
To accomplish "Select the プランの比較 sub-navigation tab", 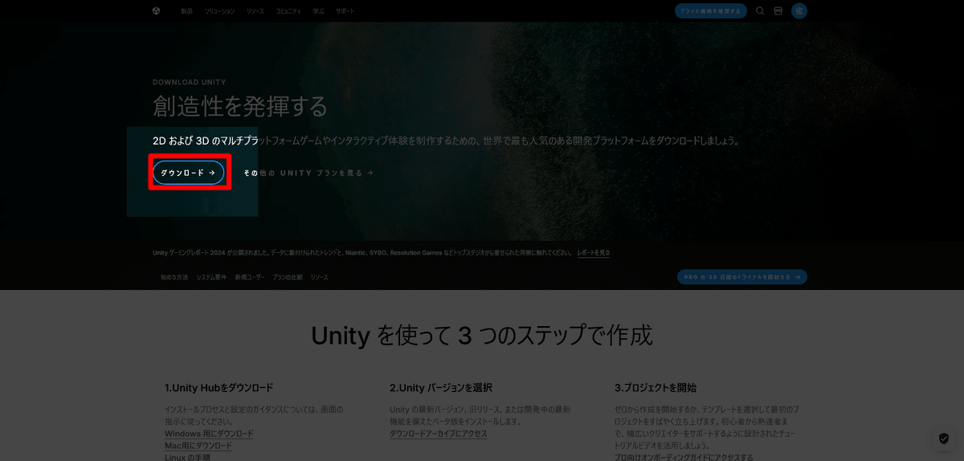I will pos(288,277).
